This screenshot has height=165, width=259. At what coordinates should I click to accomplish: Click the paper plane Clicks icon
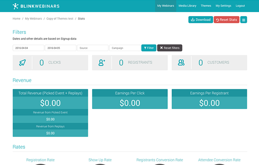pos(23,63)
